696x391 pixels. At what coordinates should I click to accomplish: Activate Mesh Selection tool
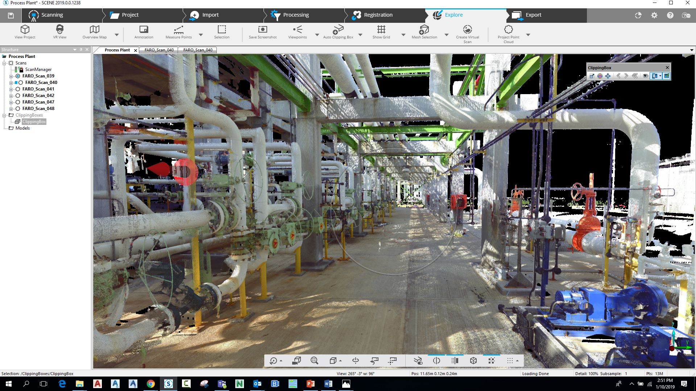pos(423,33)
